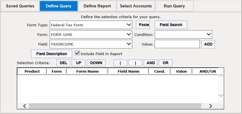Insert an open parenthesis
The image size is (242, 114).
(x=120, y=63)
